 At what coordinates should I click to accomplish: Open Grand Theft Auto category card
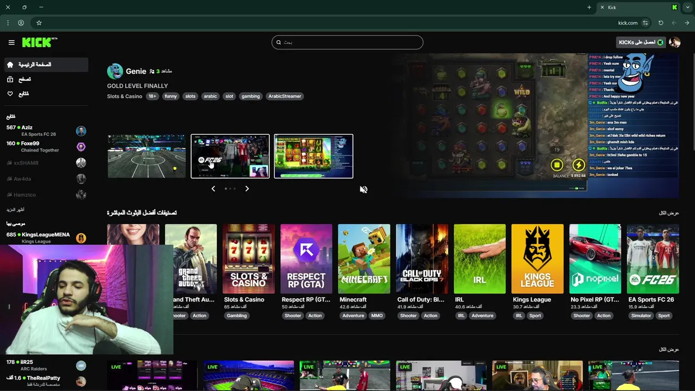pyautogui.click(x=191, y=258)
